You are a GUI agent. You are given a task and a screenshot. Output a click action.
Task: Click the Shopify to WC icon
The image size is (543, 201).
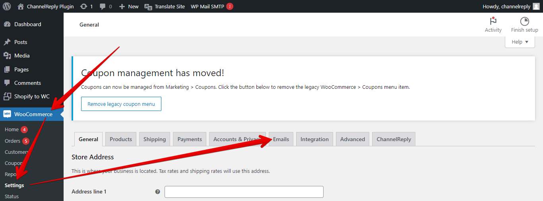(x=7, y=96)
